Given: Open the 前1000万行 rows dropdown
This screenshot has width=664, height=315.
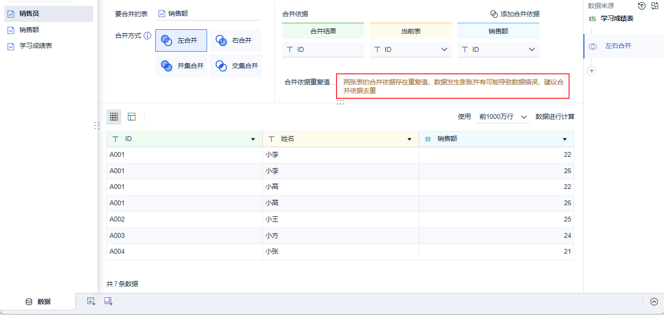Looking at the screenshot, I should (503, 117).
